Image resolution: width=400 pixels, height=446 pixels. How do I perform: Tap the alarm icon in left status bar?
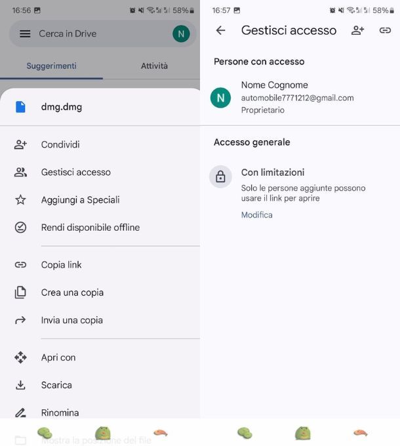[132, 10]
